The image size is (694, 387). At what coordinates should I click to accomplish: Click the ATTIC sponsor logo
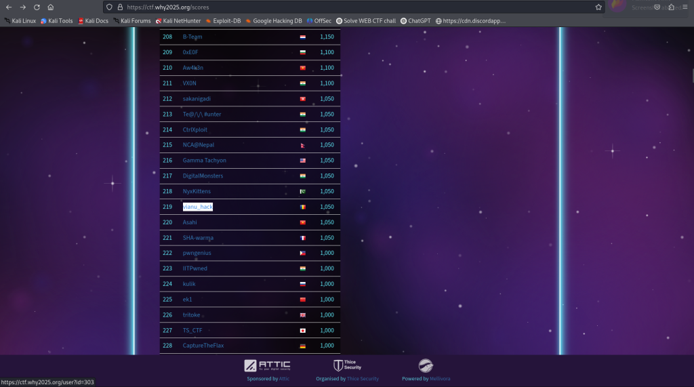tap(267, 365)
